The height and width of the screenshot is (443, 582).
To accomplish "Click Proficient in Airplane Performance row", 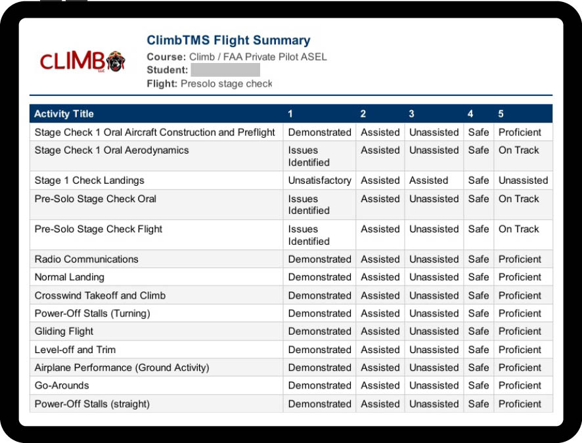I will (x=520, y=368).
